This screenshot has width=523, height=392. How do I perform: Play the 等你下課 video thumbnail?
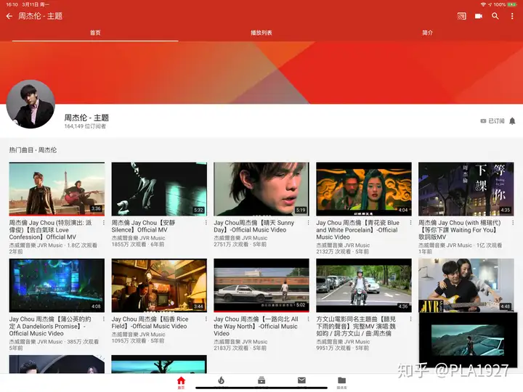(x=466, y=189)
